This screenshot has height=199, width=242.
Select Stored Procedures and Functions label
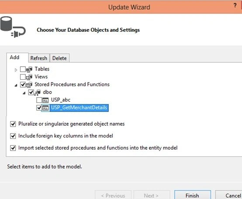coord(72,84)
